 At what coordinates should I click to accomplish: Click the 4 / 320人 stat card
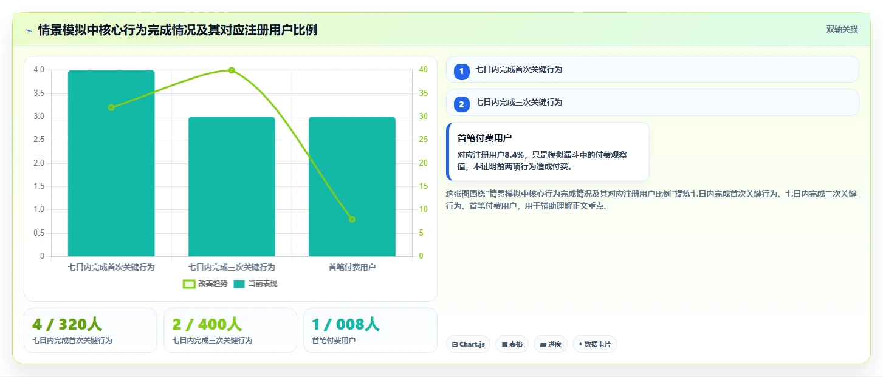click(x=91, y=330)
